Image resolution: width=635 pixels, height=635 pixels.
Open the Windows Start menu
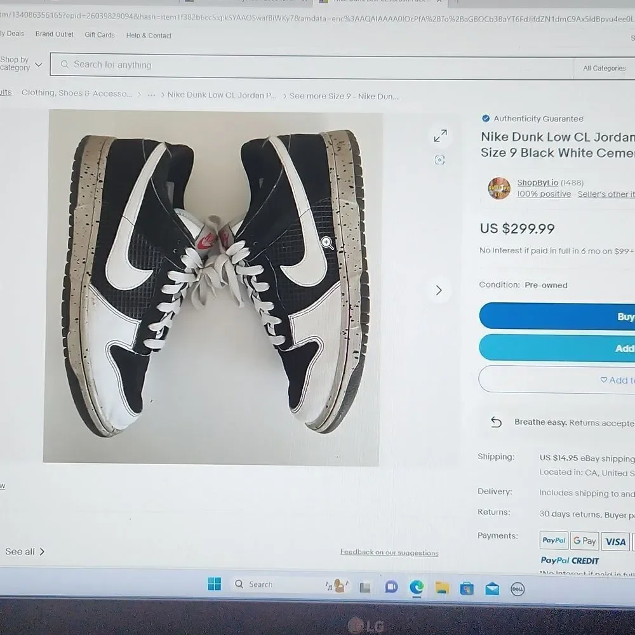[x=215, y=584]
